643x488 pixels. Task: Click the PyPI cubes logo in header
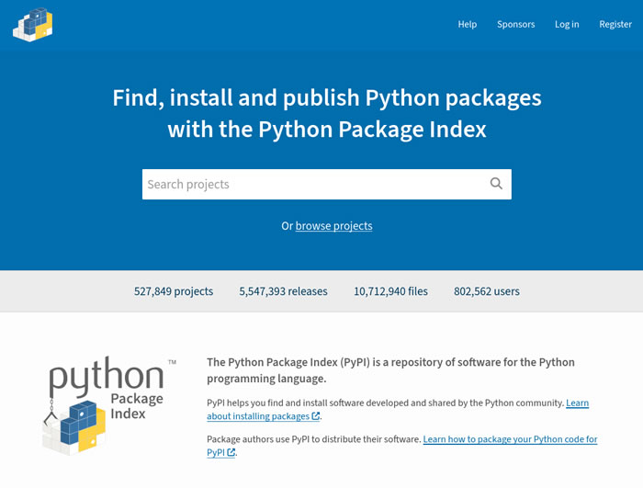(33, 24)
